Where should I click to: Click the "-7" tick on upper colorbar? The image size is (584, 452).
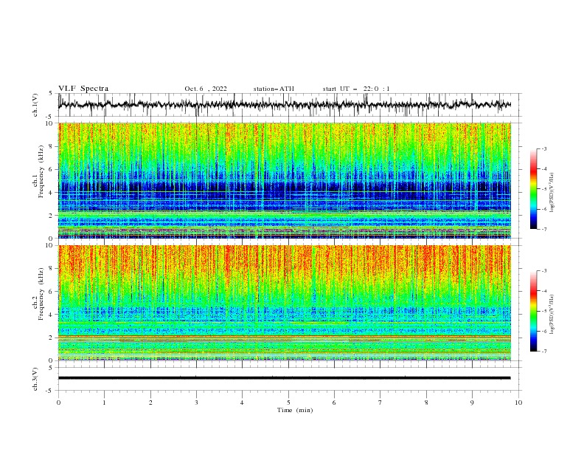click(543, 229)
